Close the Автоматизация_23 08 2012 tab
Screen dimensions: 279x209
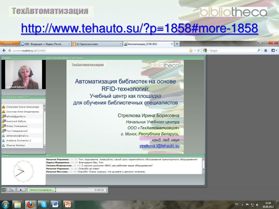pyautogui.click(x=172, y=44)
